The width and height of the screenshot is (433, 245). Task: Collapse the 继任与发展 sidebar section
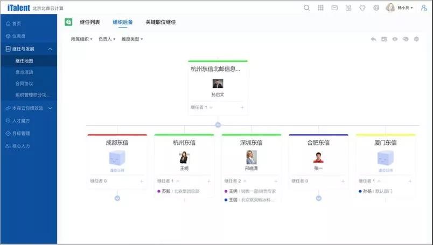pos(50,49)
